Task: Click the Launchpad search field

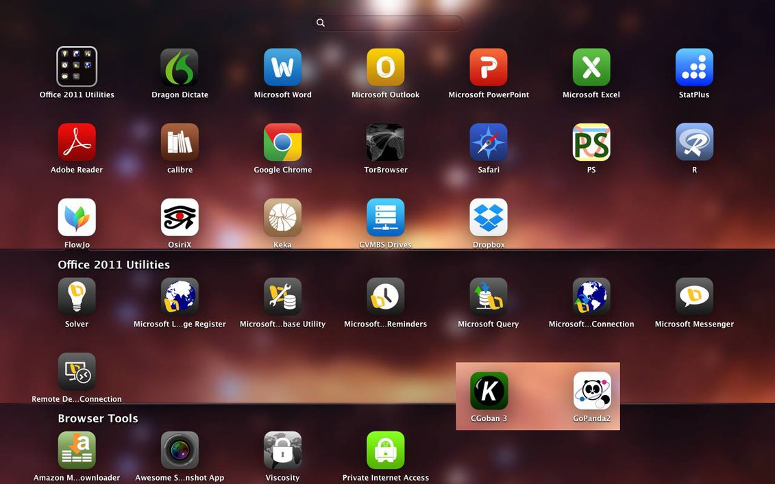Action: coord(388,23)
